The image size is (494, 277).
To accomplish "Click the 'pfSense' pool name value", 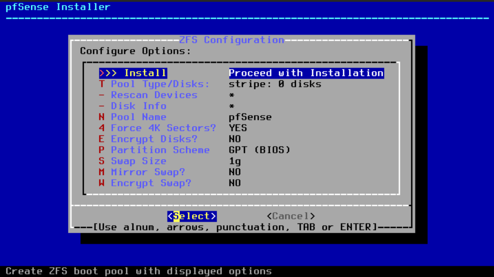I will 250,117.
